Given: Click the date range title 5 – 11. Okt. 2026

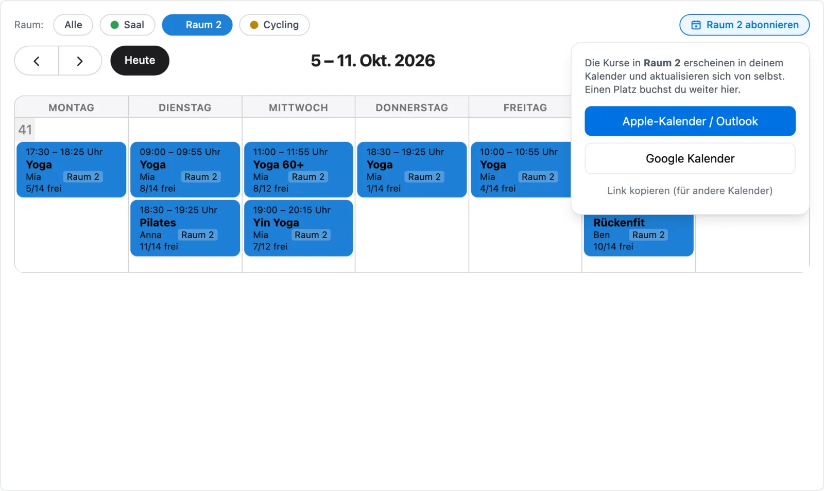Looking at the screenshot, I should (373, 61).
